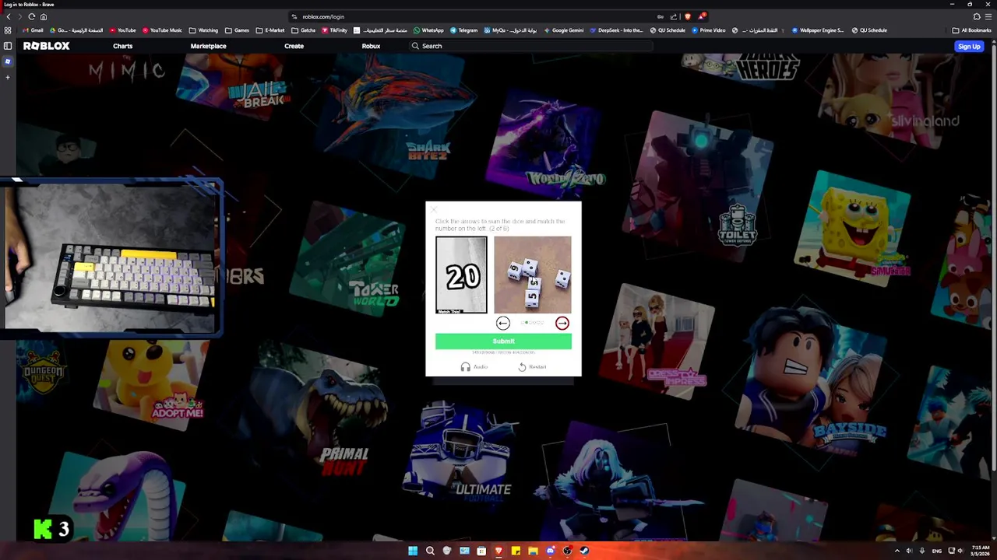This screenshot has width=997, height=560.
Task: Open the E-Market bookmarks folder
Action: 270,30
